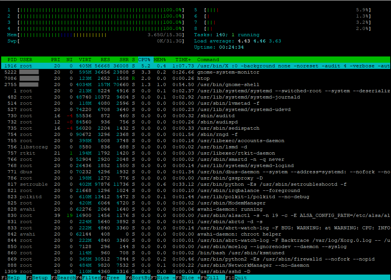391x280 pixels.
Task: Sort by the RES column header
Action: tap(105, 60)
